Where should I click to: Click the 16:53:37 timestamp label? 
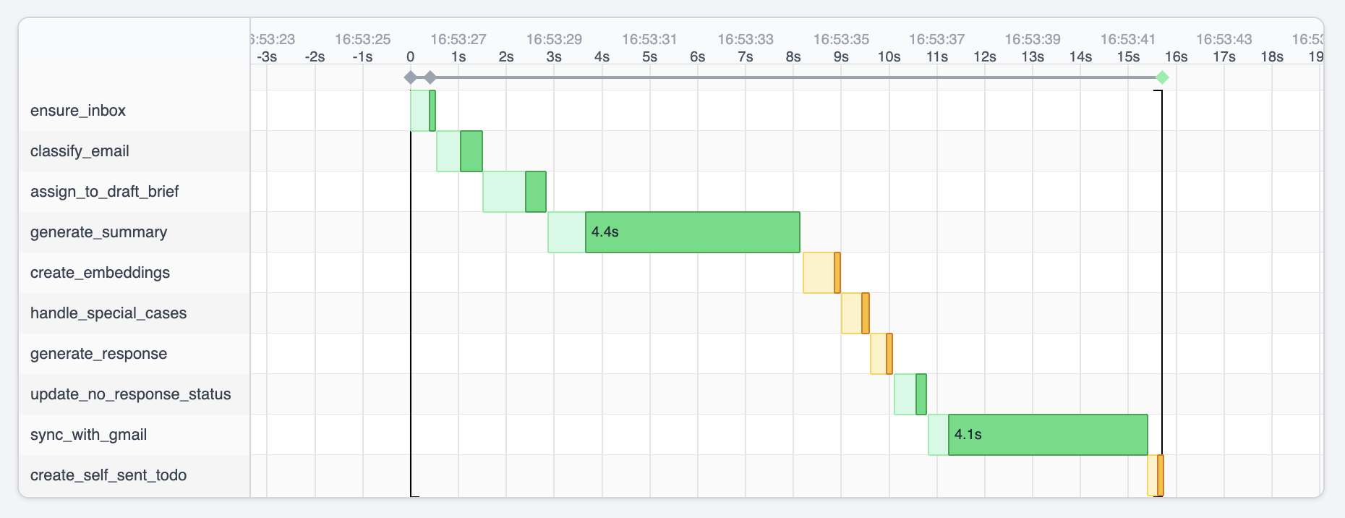pos(937,39)
